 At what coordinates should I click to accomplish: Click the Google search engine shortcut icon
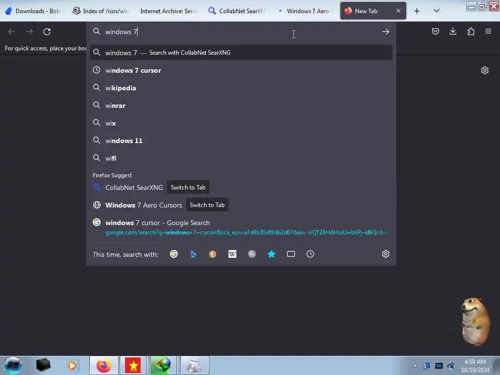(x=174, y=254)
